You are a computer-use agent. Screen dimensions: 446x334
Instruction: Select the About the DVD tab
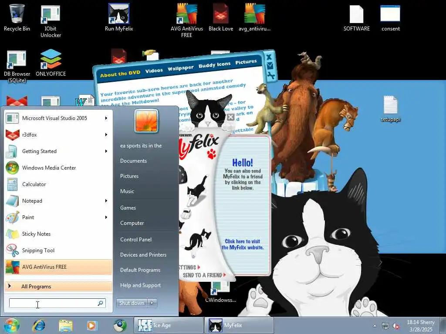120,74
